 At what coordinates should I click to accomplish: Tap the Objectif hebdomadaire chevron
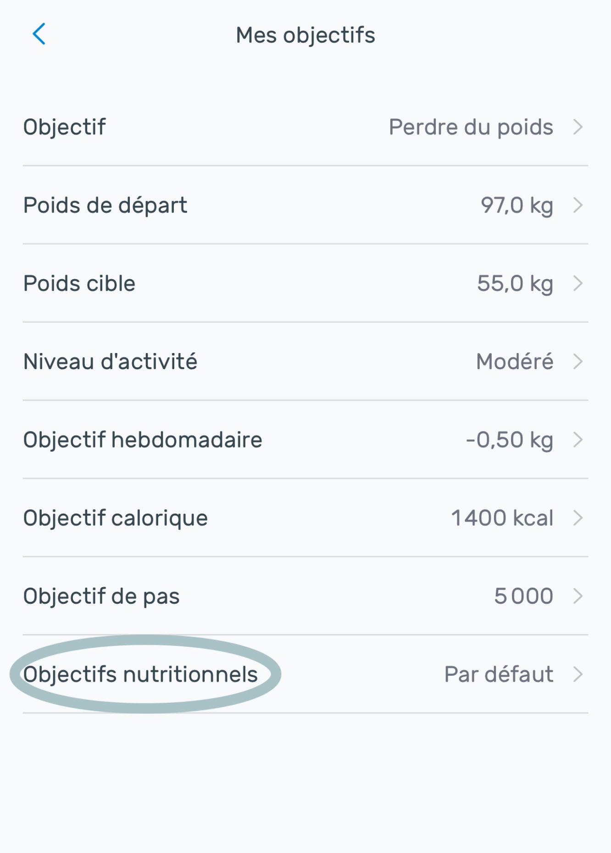pyautogui.click(x=578, y=440)
